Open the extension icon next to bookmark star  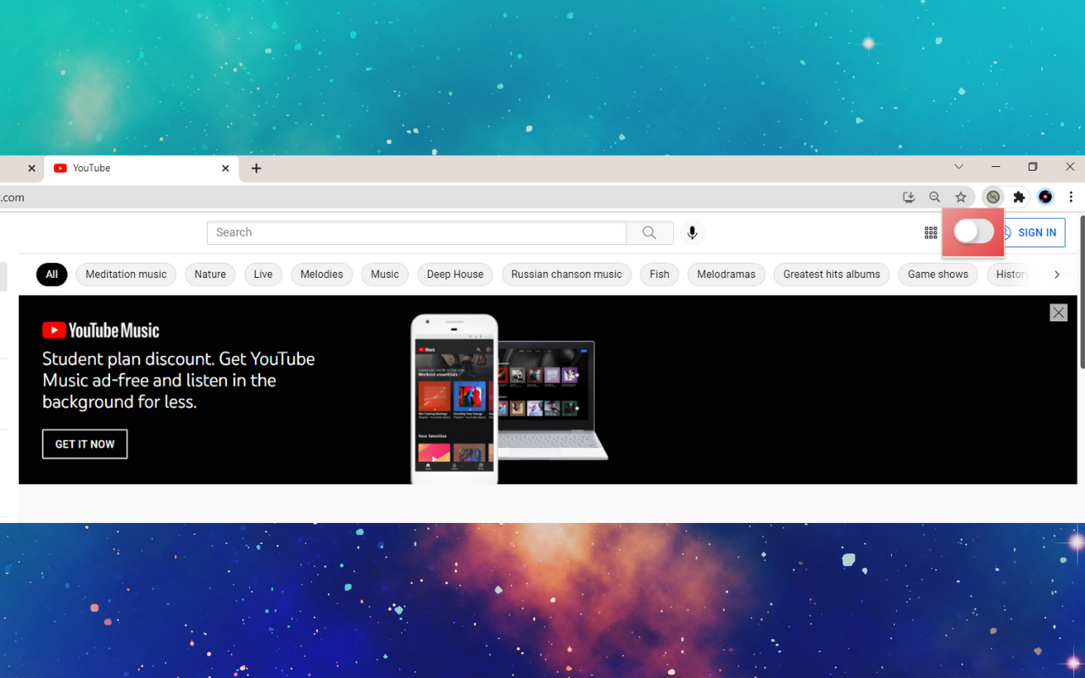tap(993, 197)
